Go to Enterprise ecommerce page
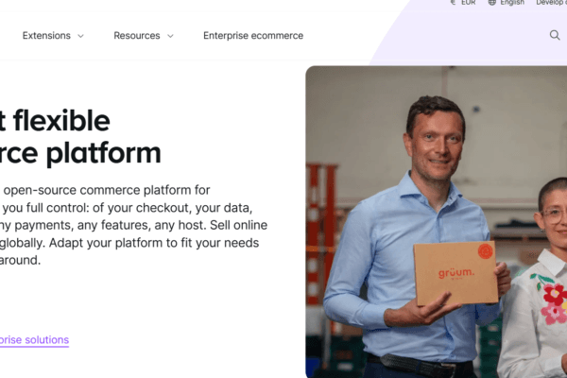Image resolution: width=567 pixels, height=378 pixels. click(253, 36)
